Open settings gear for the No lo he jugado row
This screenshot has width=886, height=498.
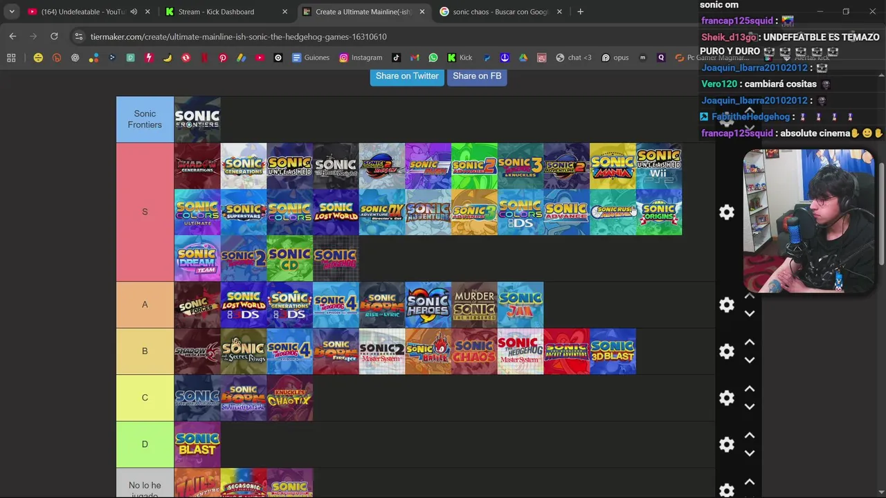pos(726,490)
